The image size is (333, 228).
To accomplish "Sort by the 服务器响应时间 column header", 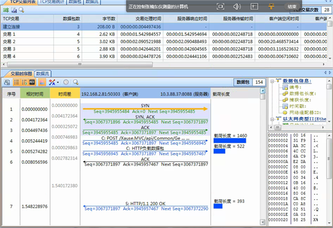I will (x=186, y=19).
